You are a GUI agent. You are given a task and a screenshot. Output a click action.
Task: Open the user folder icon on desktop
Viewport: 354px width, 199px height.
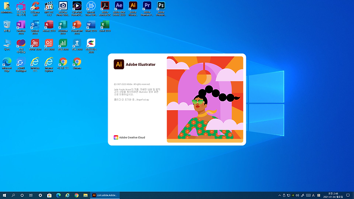pos(7,7)
